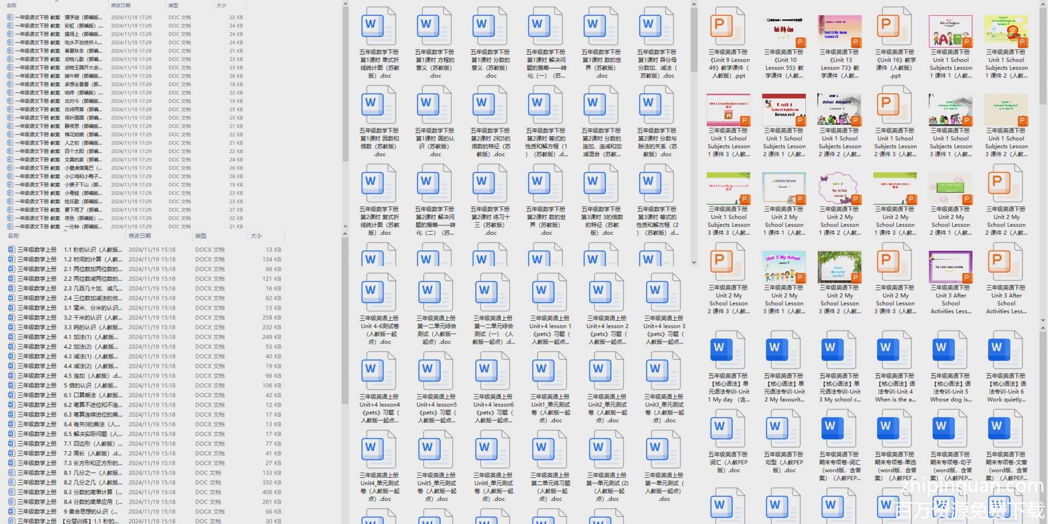Open the 第1课时 分数的意义 document icon
This screenshot has height=524, width=1048.
tap(490, 26)
